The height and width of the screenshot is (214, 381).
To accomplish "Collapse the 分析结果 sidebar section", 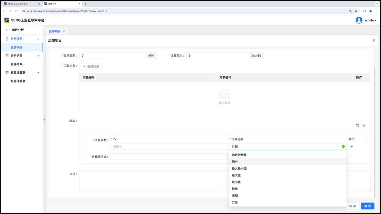I will (38, 56).
